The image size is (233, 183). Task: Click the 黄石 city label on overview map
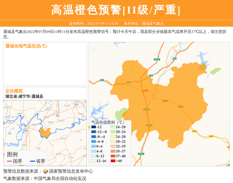point(77,105)
